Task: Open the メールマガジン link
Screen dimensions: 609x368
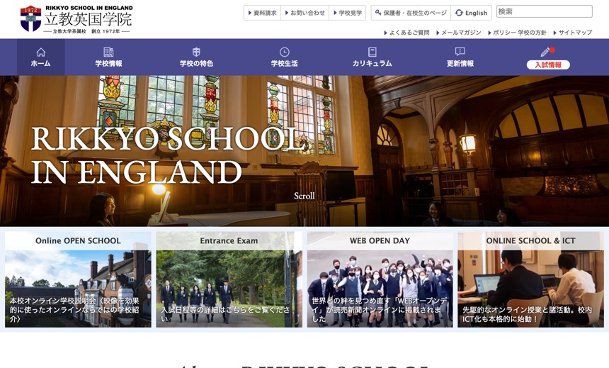Action: (x=459, y=33)
